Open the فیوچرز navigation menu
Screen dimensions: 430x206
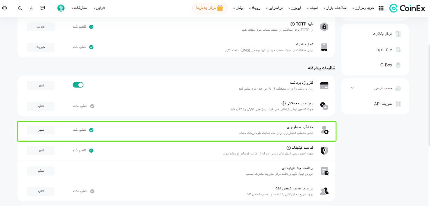(295, 8)
